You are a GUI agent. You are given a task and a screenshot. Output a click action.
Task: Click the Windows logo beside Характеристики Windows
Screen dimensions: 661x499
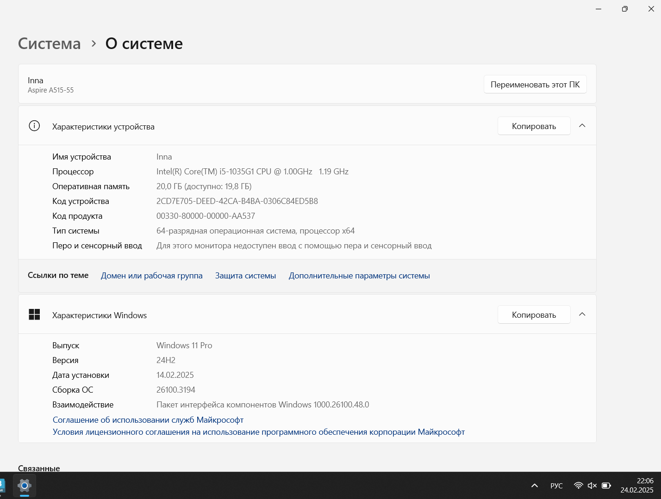pyautogui.click(x=34, y=314)
